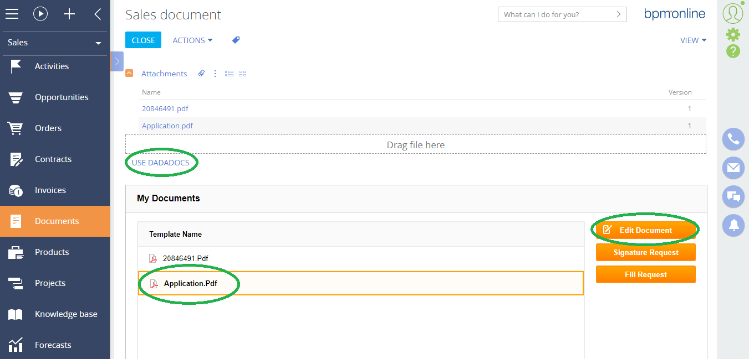This screenshot has height=359, width=749.
Task: Click the Attachments detail title
Action: coord(164,74)
